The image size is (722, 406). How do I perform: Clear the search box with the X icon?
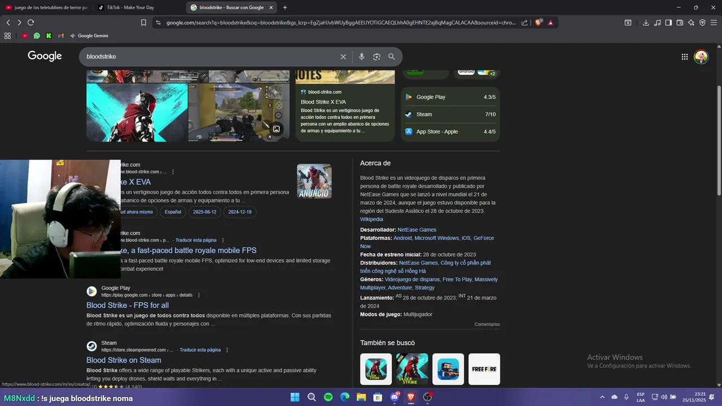point(343,56)
